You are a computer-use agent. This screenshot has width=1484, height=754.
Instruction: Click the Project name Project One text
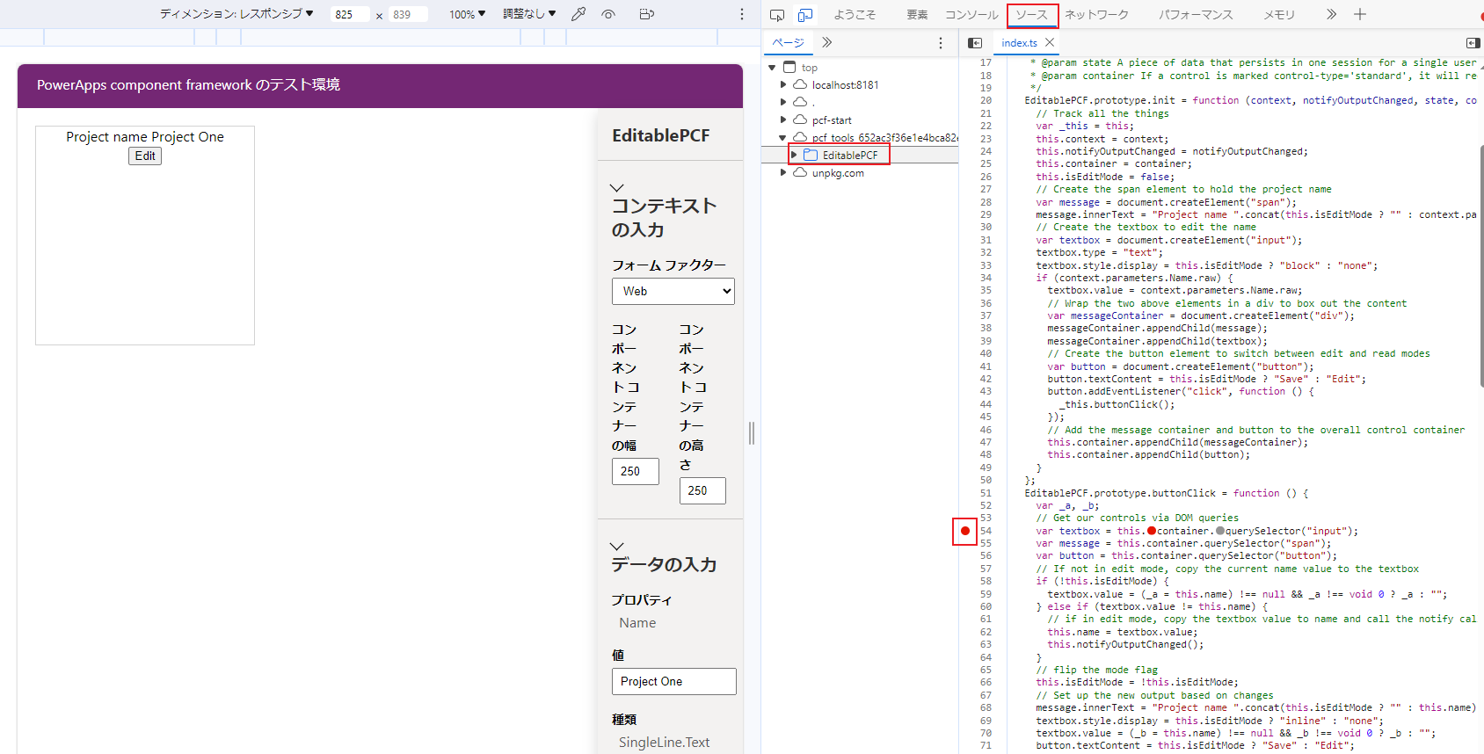[145, 136]
